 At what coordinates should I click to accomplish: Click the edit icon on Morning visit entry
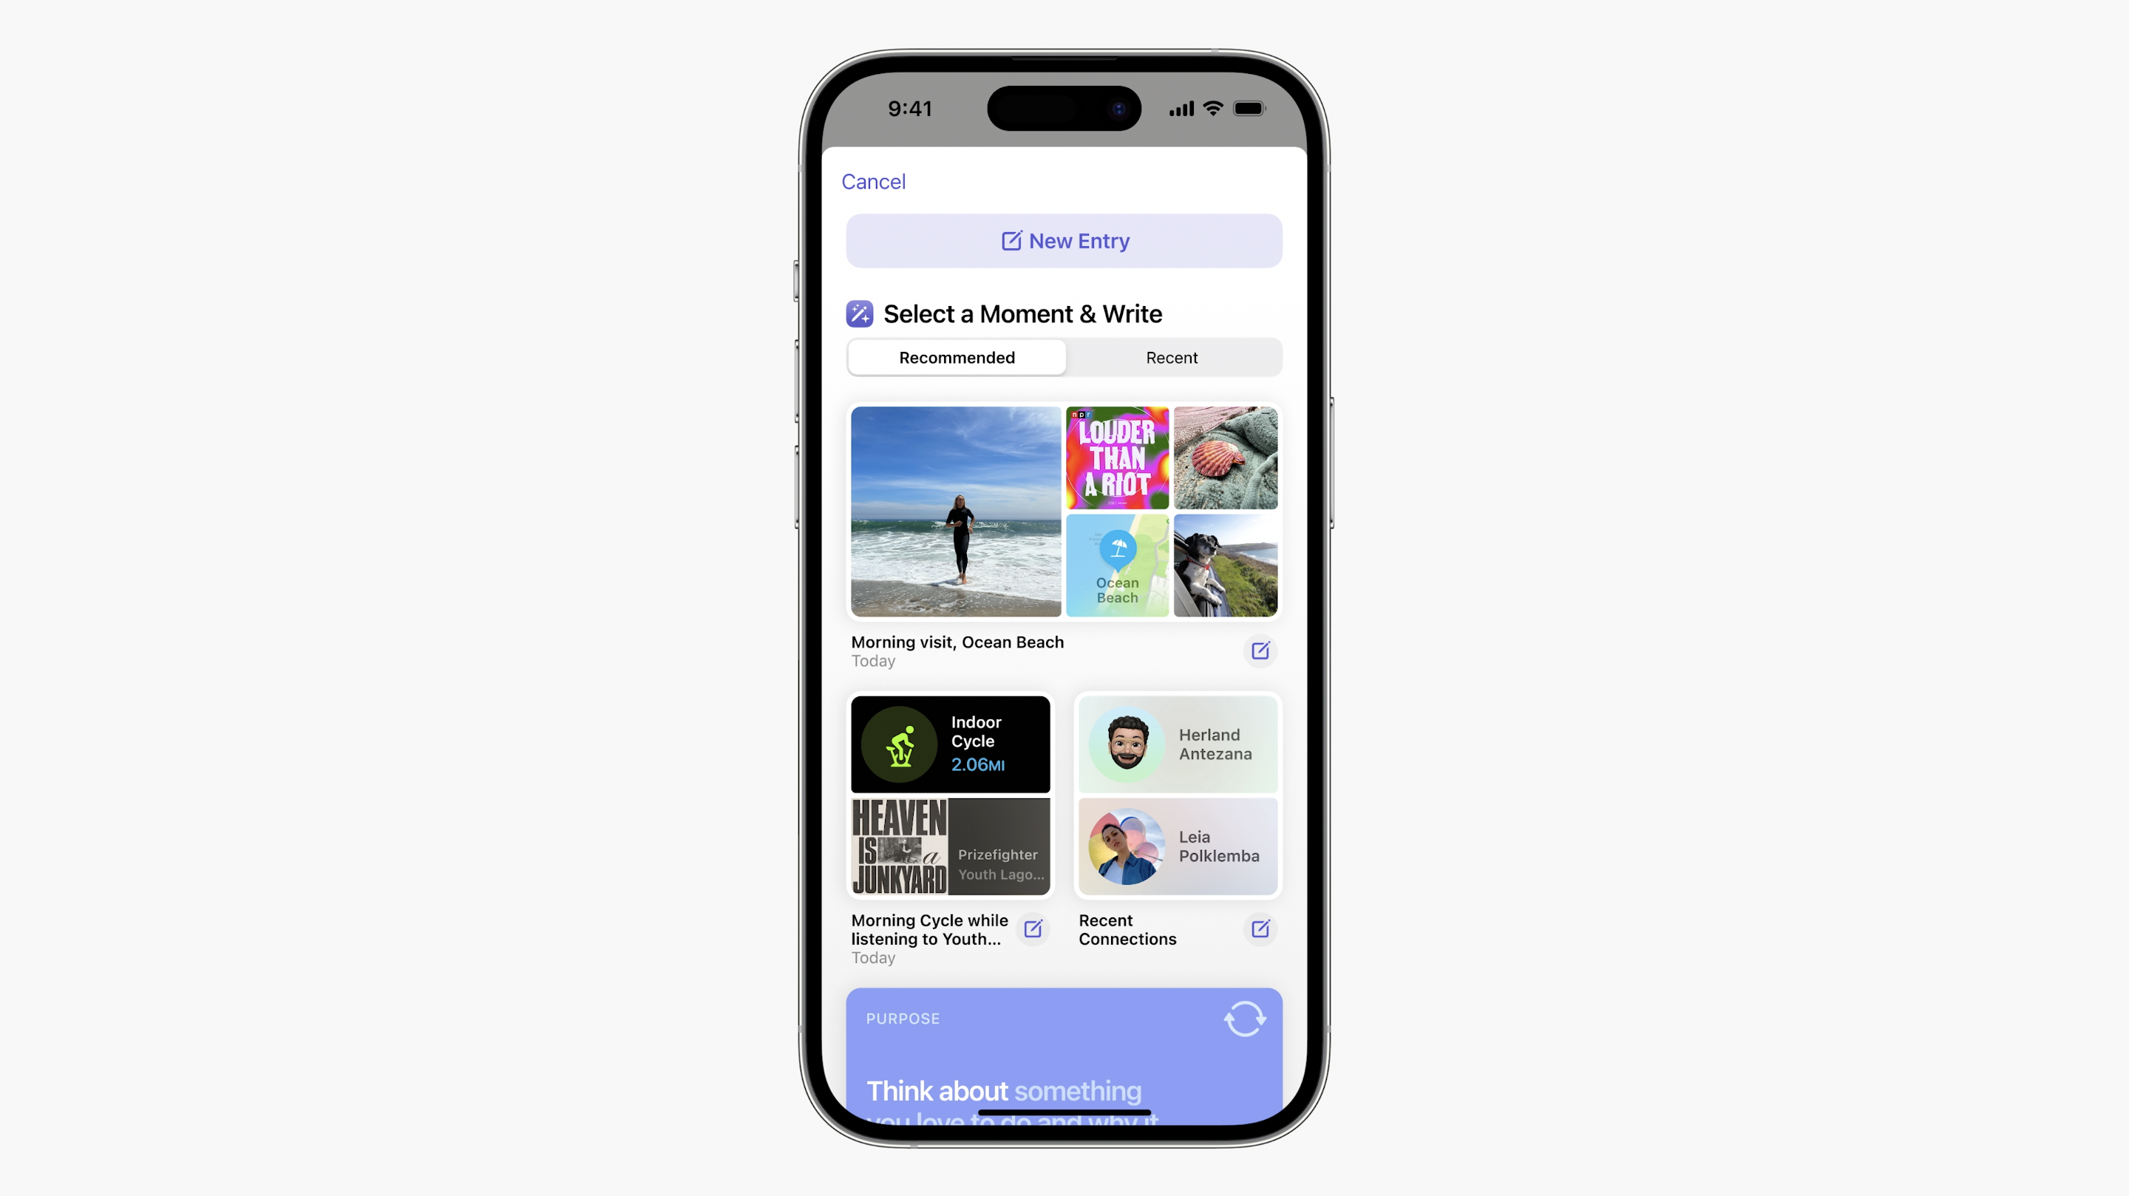pyautogui.click(x=1259, y=650)
